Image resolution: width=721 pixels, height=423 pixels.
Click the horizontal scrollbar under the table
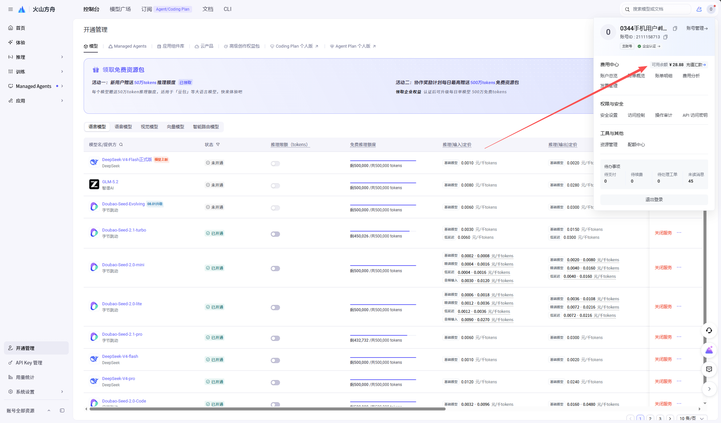click(x=267, y=409)
